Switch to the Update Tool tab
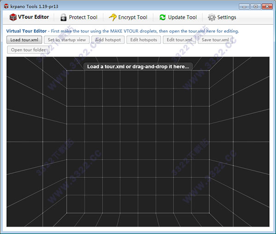Viewport: 276px width, 234px height. pyautogui.click(x=178, y=17)
